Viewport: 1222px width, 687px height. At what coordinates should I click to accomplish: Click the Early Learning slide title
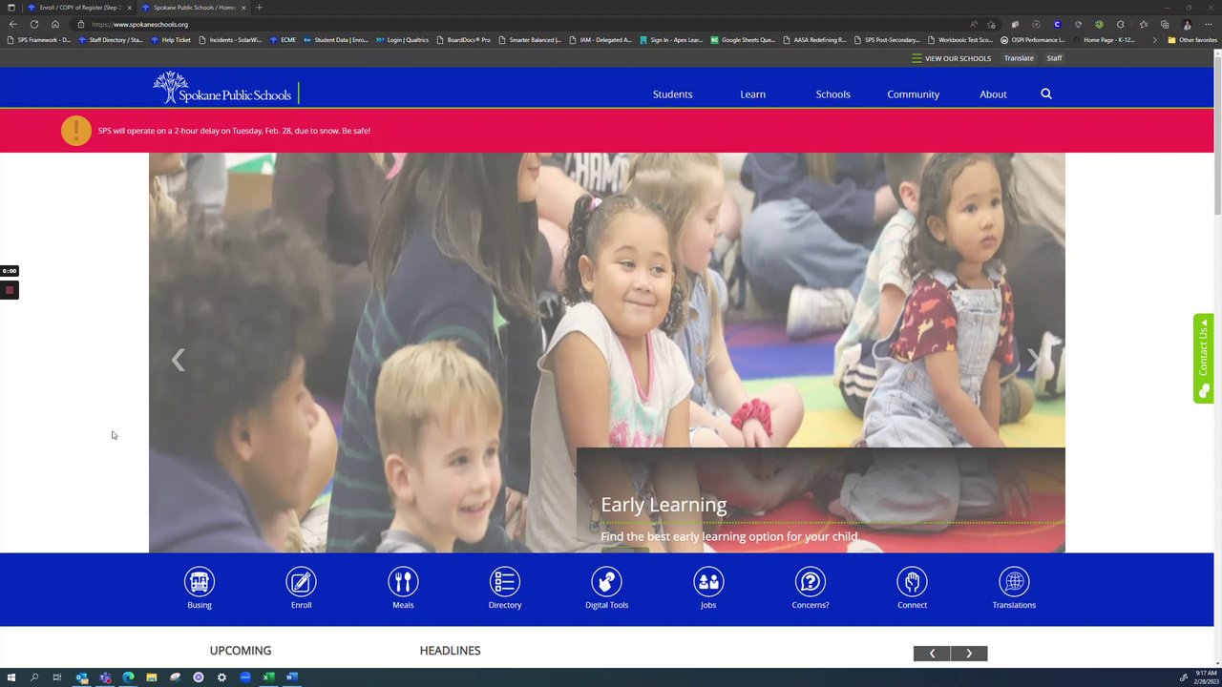point(664,505)
